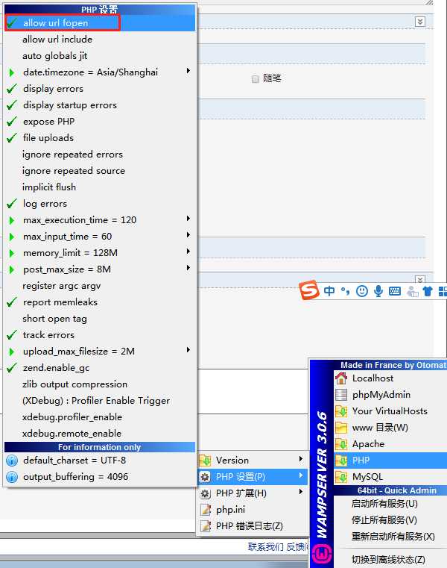Viewport: 447px width, 568px height.
Task: Open the PHP 扩展(H) submenu
Action: click(253, 493)
